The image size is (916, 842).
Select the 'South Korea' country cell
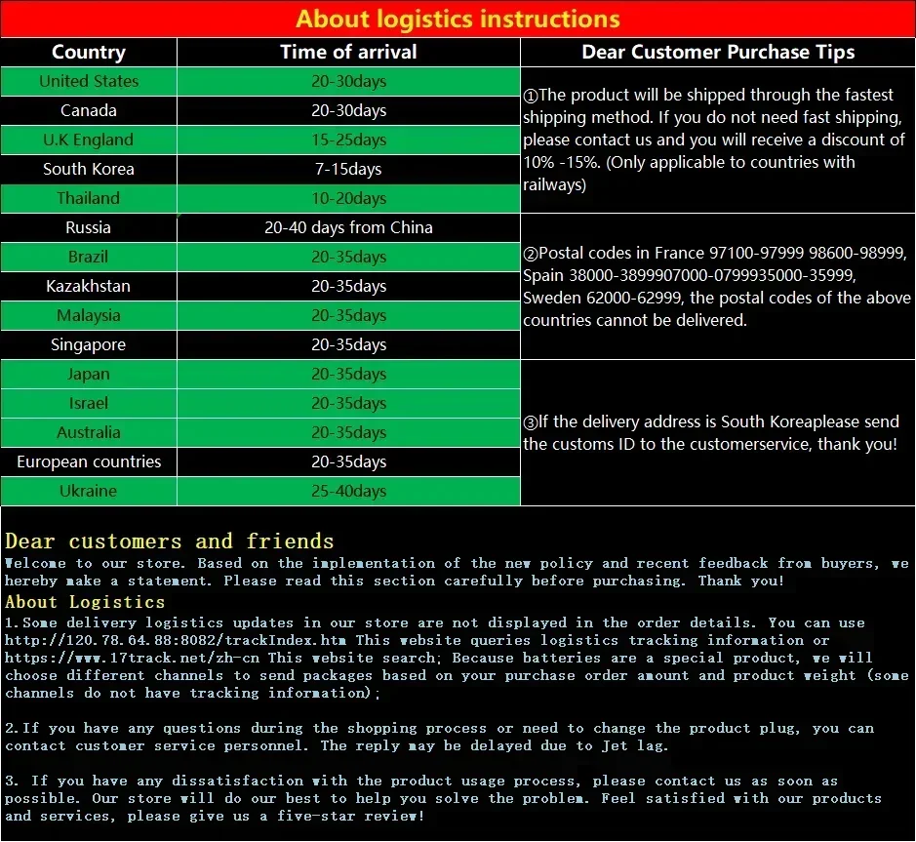tap(89, 169)
